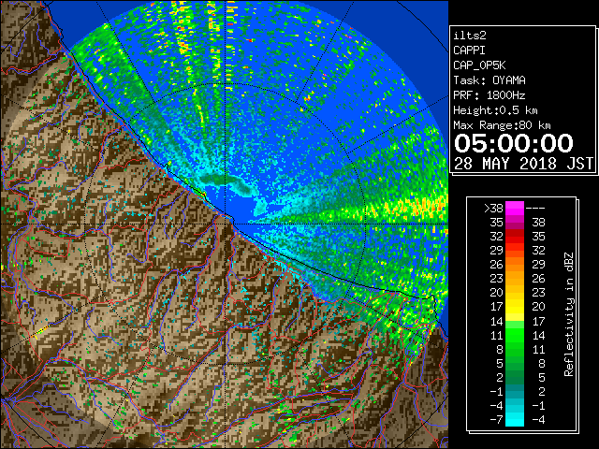
Task: Click "5" in the legend's right column
Action: point(541,377)
